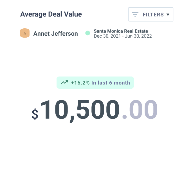Click the grey .00 decimal portion
This screenshot has width=193, height=174.
point(140,111)
